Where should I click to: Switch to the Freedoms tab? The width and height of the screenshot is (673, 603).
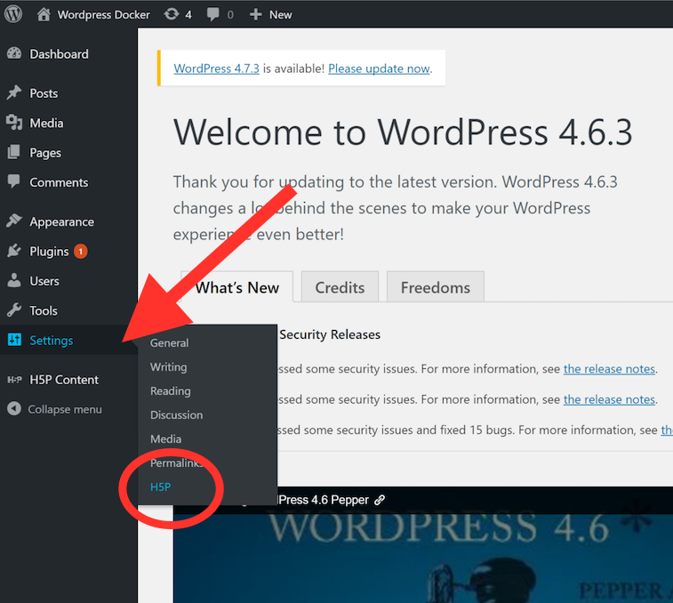coord(436,287)
